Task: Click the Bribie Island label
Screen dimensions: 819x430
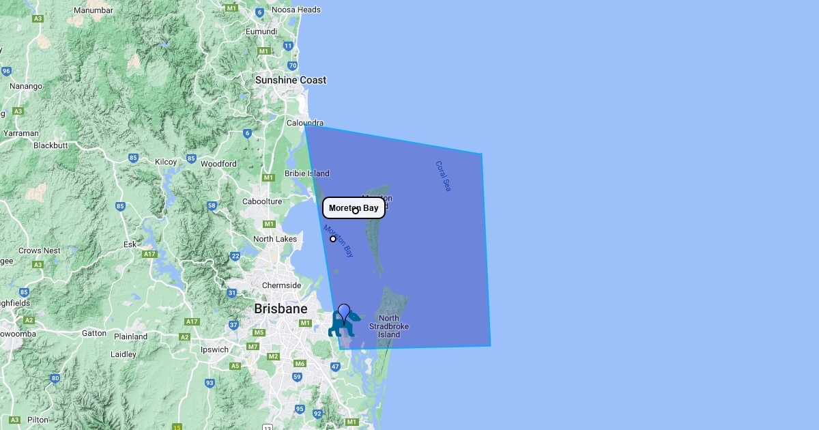Action: coord(307,173)
